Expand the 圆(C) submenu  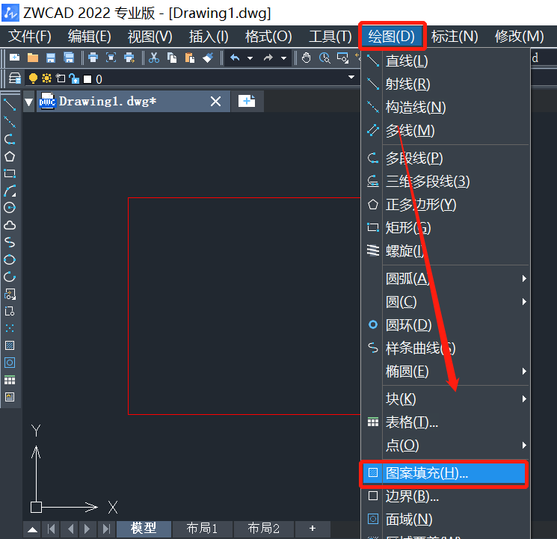click(x=524, y=302)
